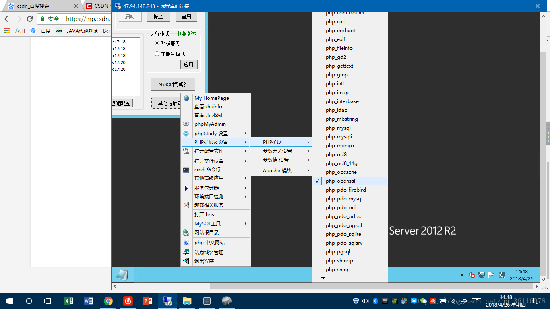Choose 查看php探针 from the menu
Screen dimensions: 550x309
216,115
